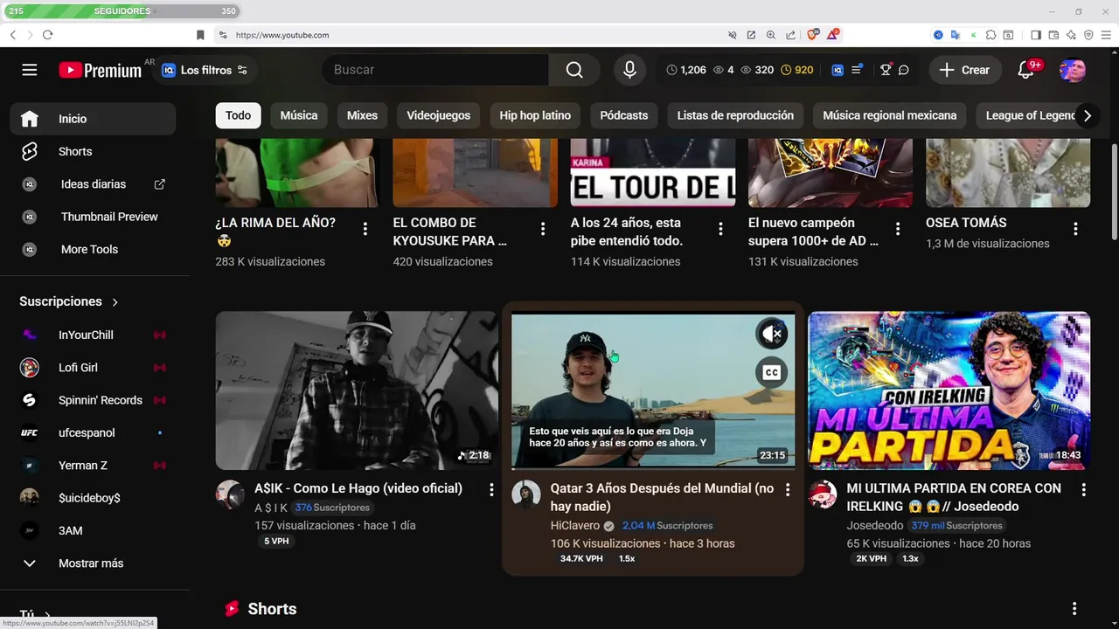Open Brave Rewards triangle icon
This screenshot has height=629, width=1119.
coord(834,35)
